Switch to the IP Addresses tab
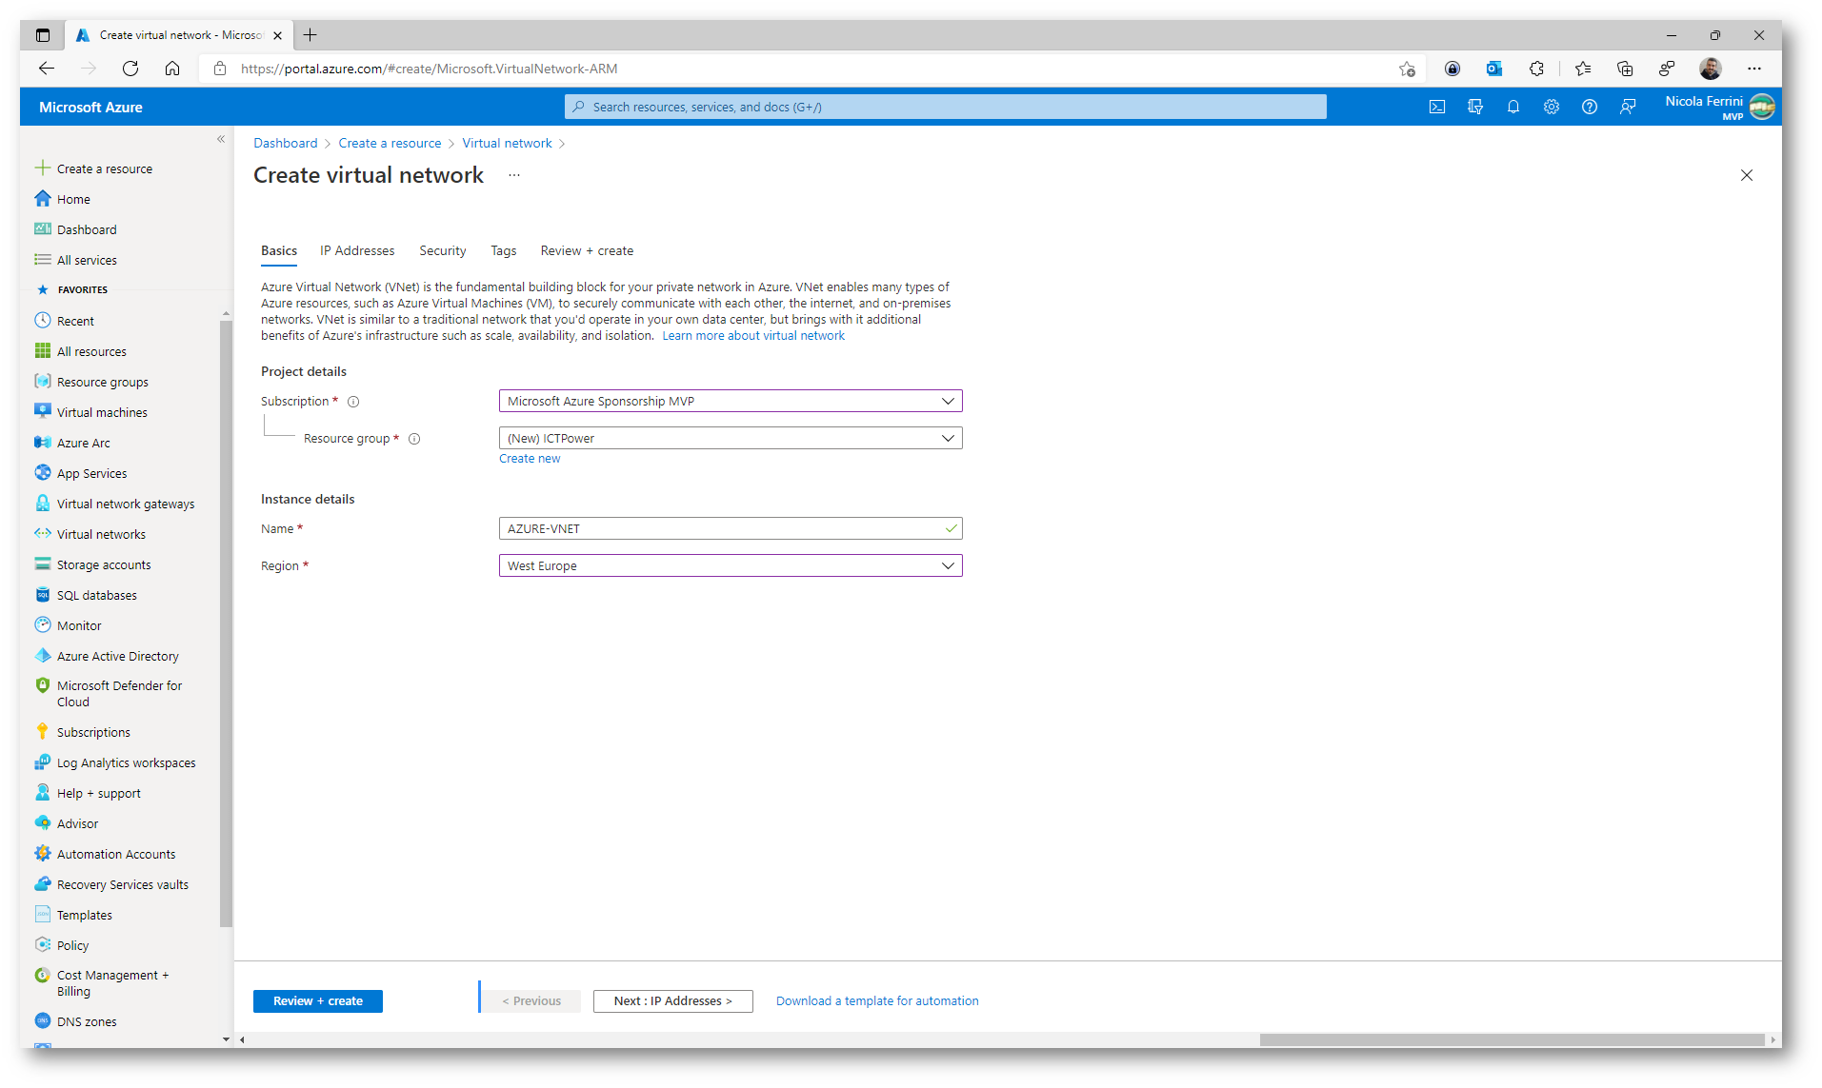1822x1088 pixels. tap(357, 250)
